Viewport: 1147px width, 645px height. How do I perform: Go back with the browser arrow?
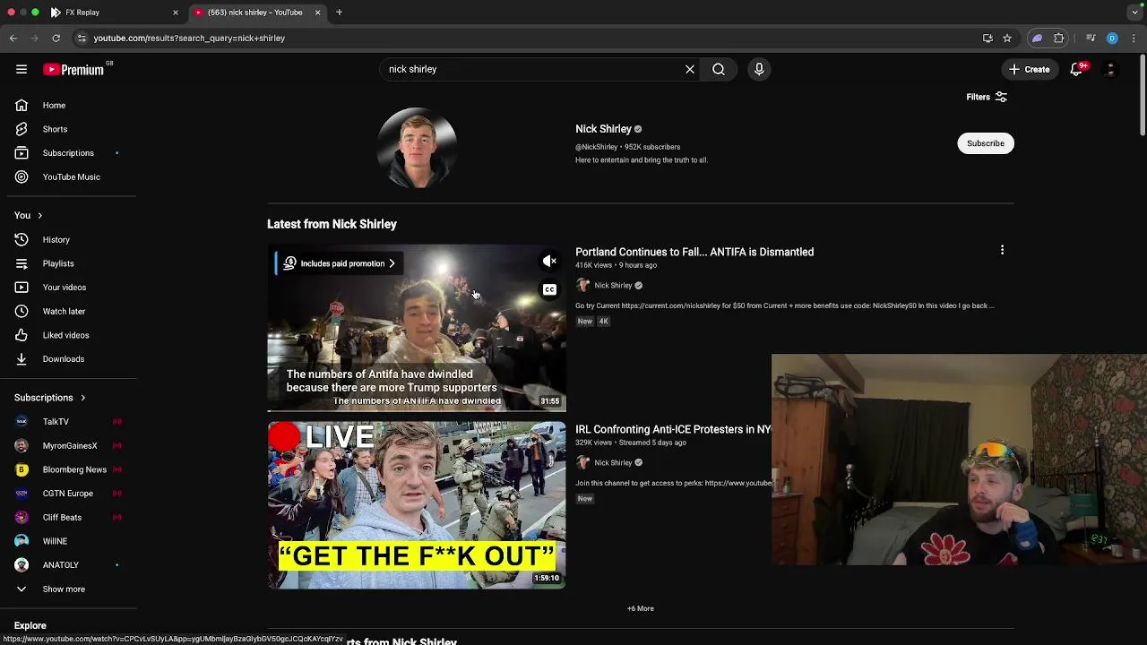13,38
